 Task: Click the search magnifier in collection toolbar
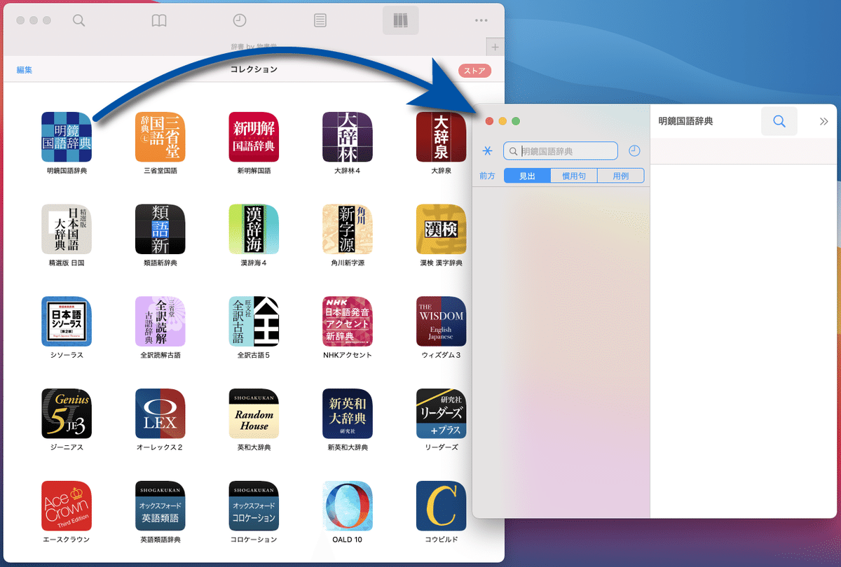click(79, 21)
